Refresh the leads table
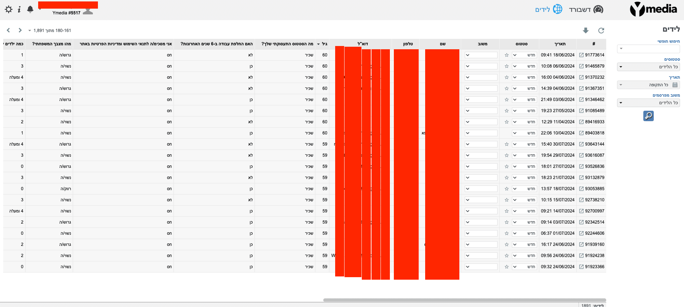Viewport: 684px width, 307px height. (601, 31)
